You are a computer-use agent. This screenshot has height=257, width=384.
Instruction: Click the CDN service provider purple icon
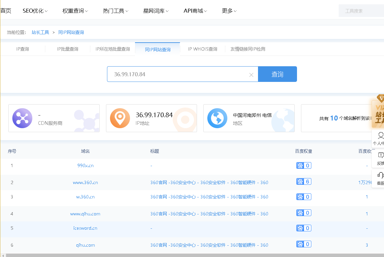pos(22,118)
